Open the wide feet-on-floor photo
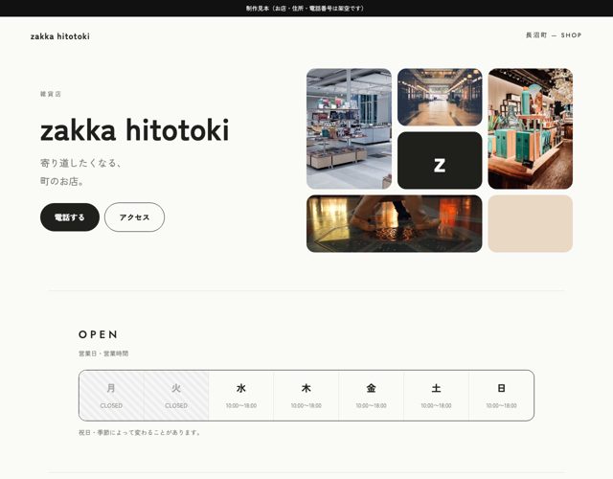Screen dimensions: 613x479 pos(394,223)
